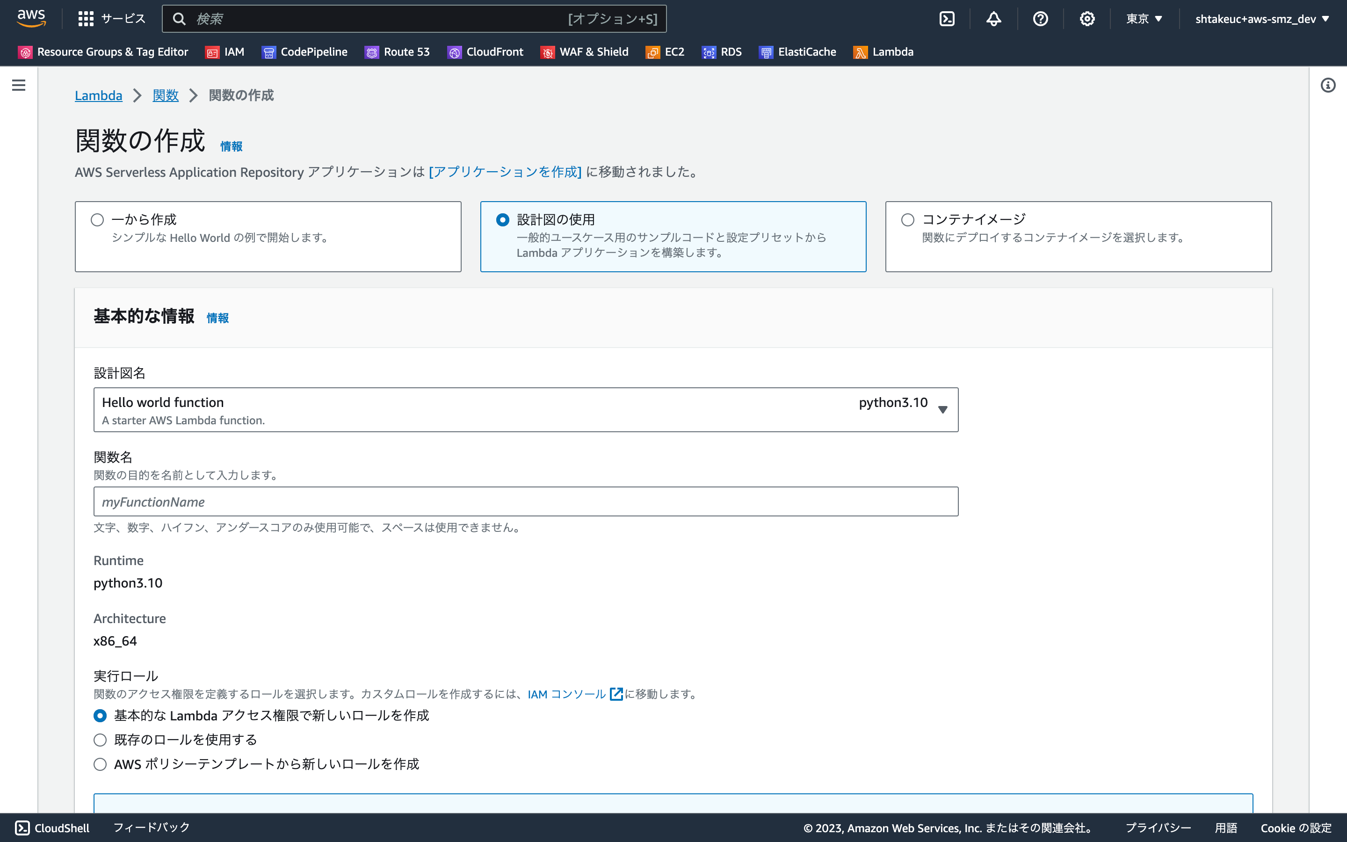Click the Route 53 shortcut icon

(x=372, y=52)
